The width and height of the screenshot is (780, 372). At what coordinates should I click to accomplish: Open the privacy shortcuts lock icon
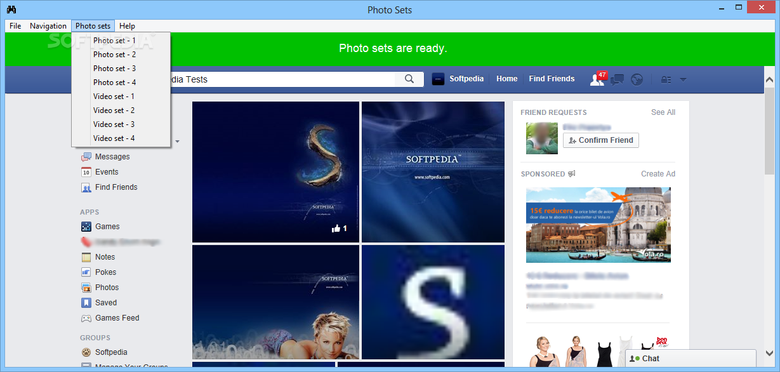point(666,80)
